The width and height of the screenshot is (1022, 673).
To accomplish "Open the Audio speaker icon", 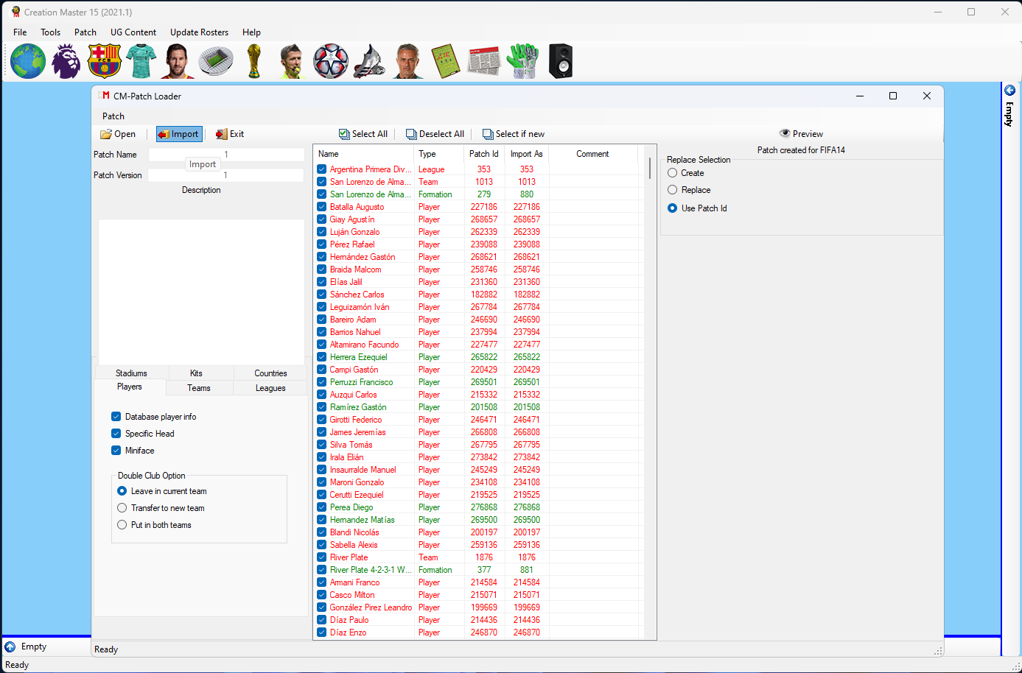I will tap(561, 61).
